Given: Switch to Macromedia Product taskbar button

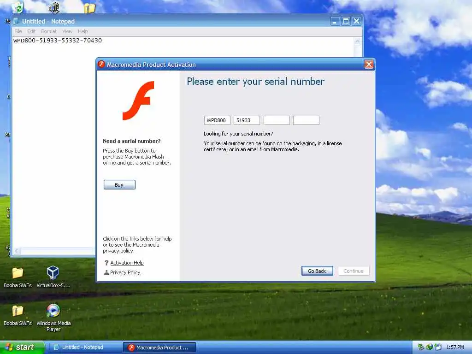Looking at the screenshot, I should pyautogui.click(x=159, y=348).
